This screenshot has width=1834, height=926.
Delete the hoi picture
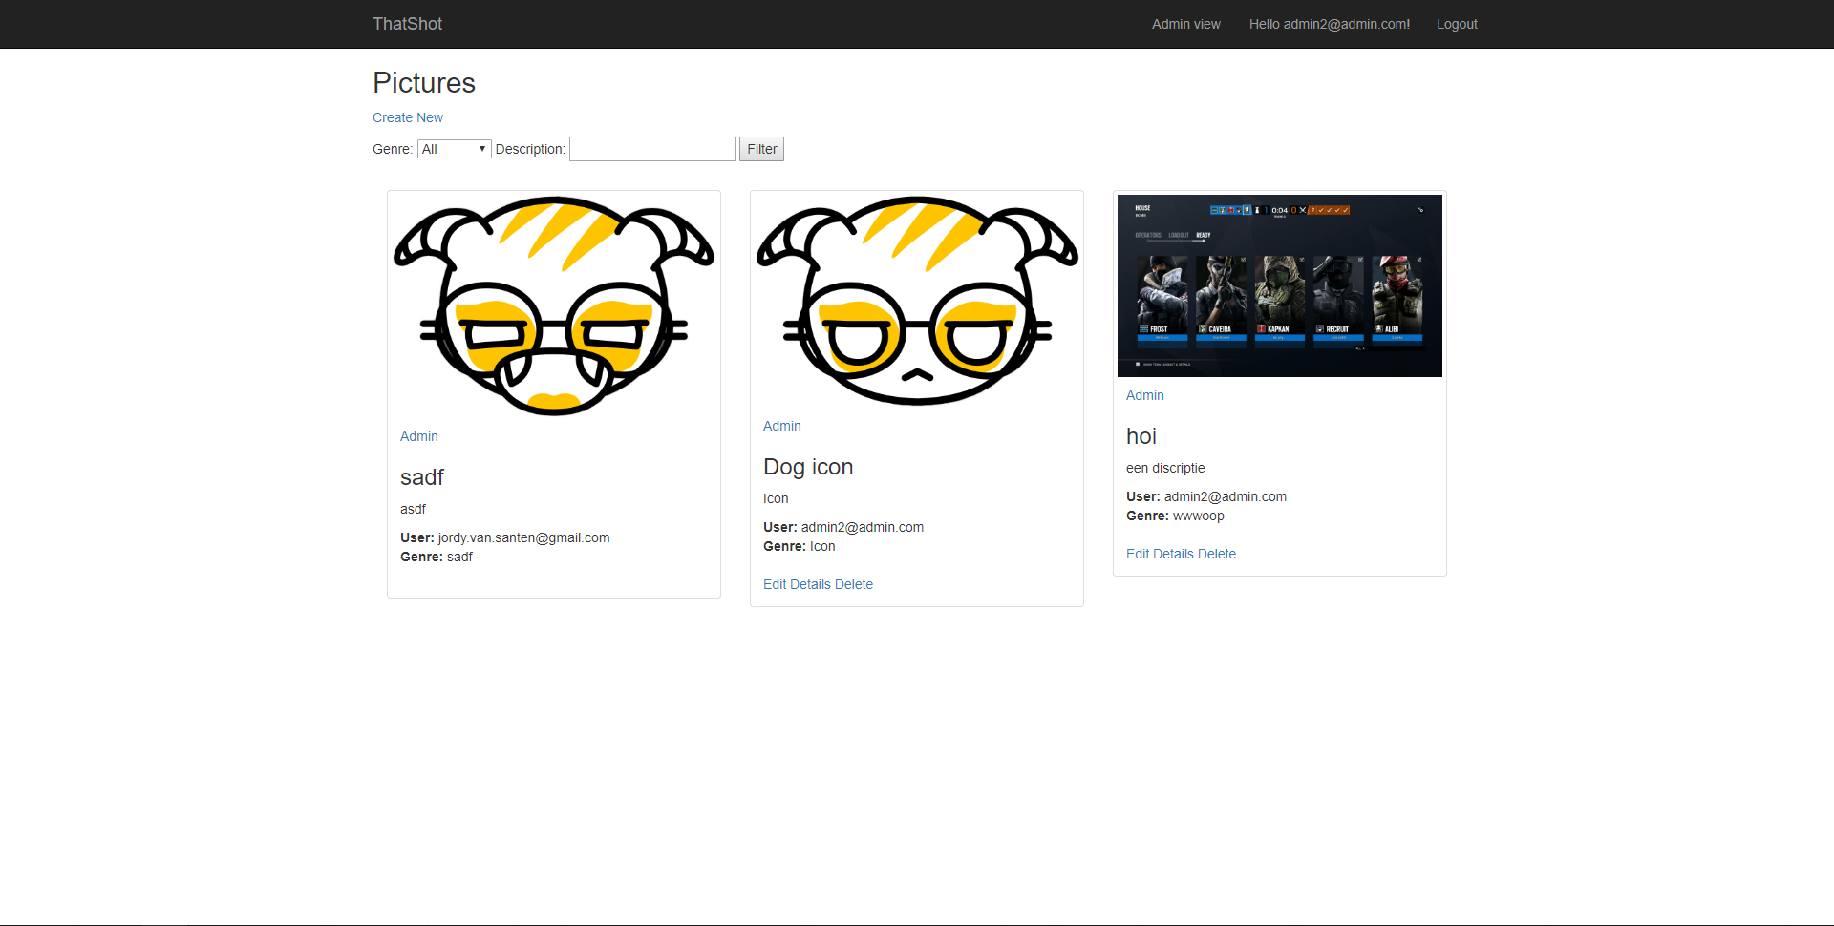coord(1217,554)
